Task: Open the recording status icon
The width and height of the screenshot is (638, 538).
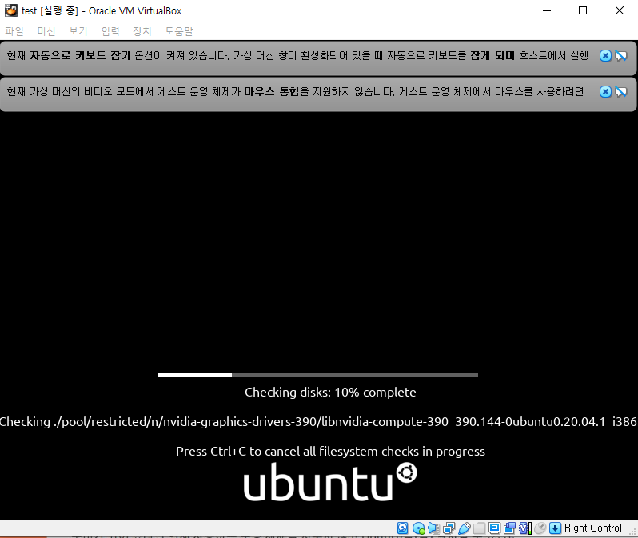Action: (x=509, y=528)
